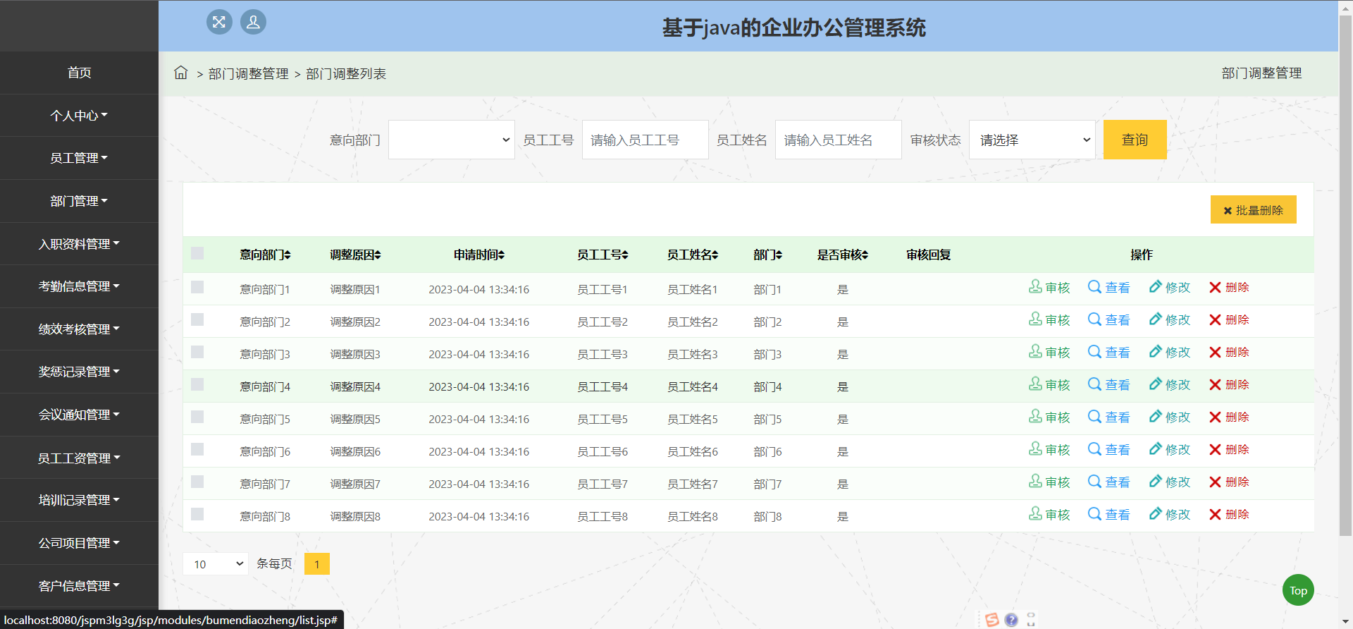Sort table by 员工工号 column header
Image resolution: width=1353 pixels, height=629 pixels.
click(x=603, y=255)
